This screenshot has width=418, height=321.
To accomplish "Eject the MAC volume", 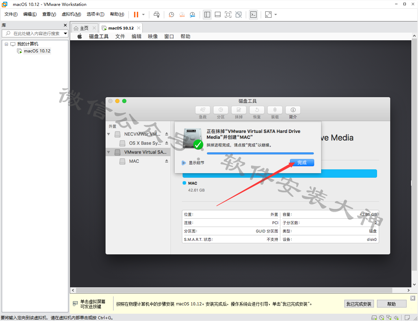I will click(x=167, y=161).
